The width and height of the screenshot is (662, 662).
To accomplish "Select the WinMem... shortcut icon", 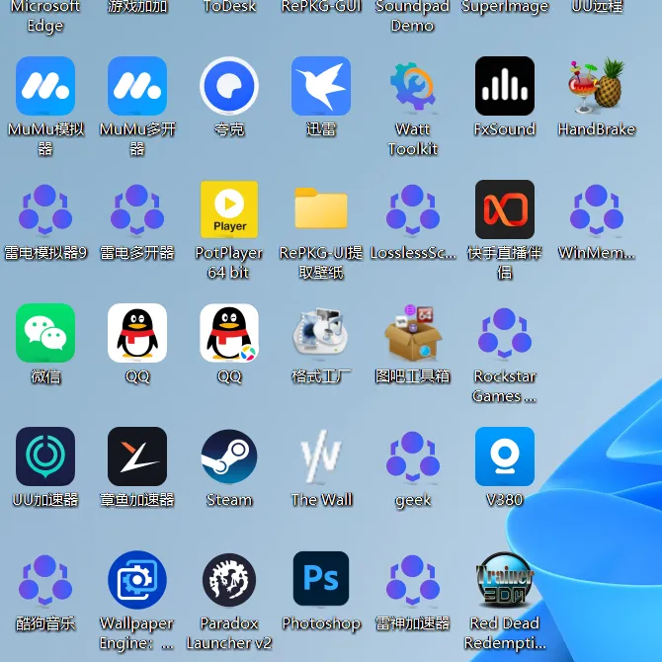I will click(x=597, y=209).
